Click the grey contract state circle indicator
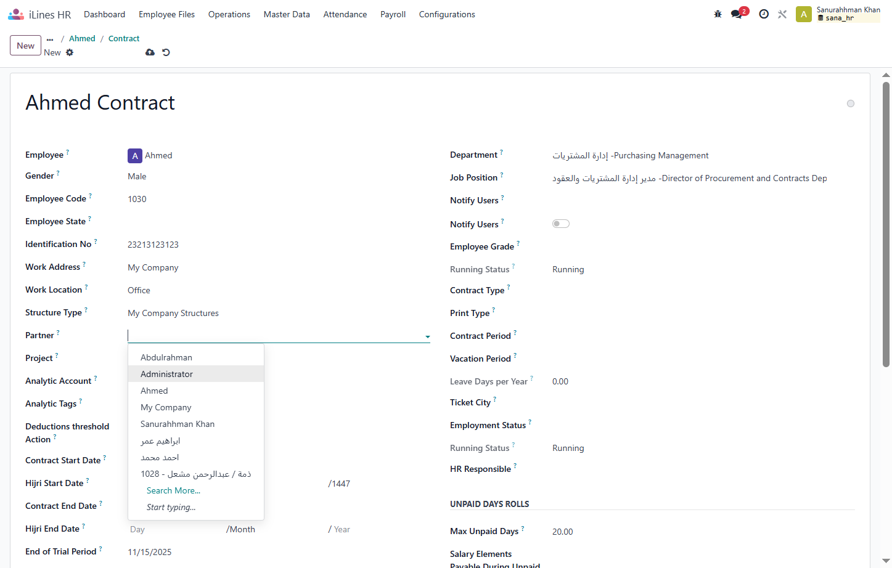 pos(851,103)
